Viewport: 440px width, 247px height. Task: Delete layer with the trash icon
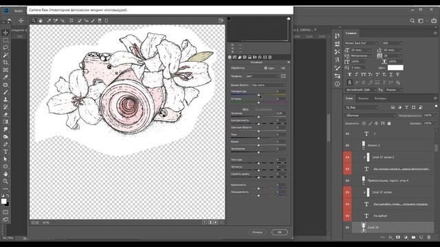click(429, 237)
